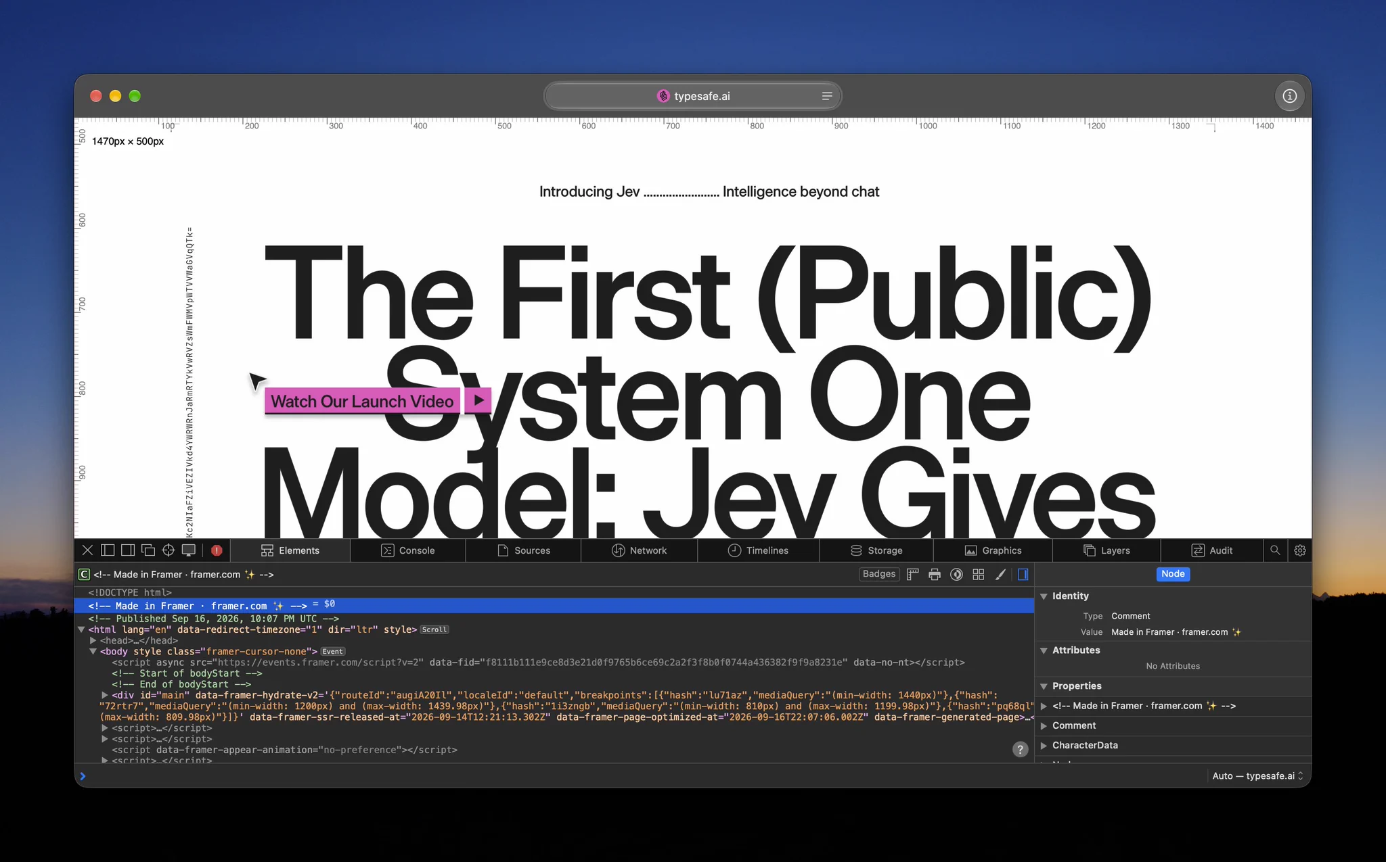
Task: Detach the inspector into a separate window
Action: [x=148, y=550]
